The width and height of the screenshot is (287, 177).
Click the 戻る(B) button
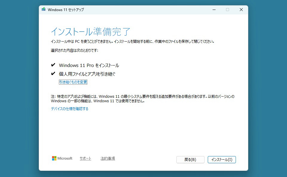[190, 160]
